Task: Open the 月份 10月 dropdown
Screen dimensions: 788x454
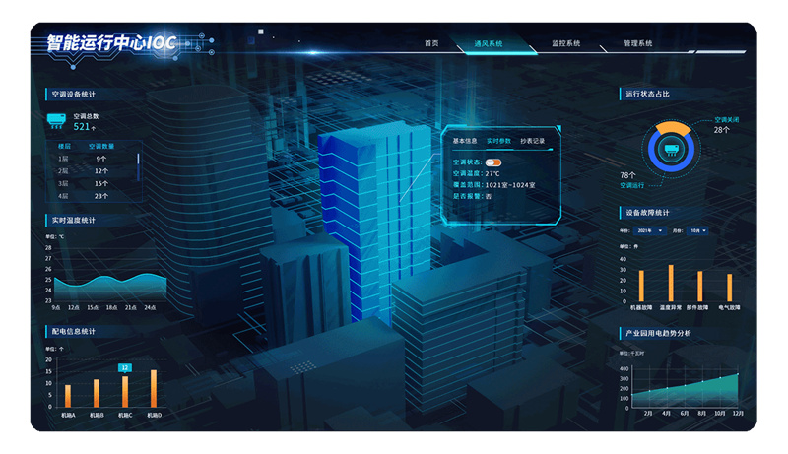Action: click(x=697, y=230)
